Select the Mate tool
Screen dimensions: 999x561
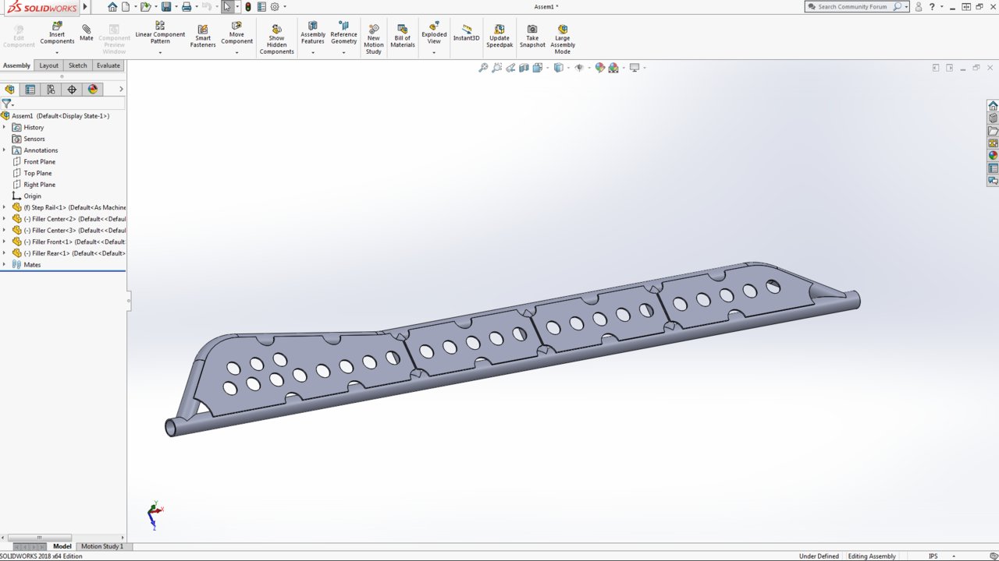(86, 32)
